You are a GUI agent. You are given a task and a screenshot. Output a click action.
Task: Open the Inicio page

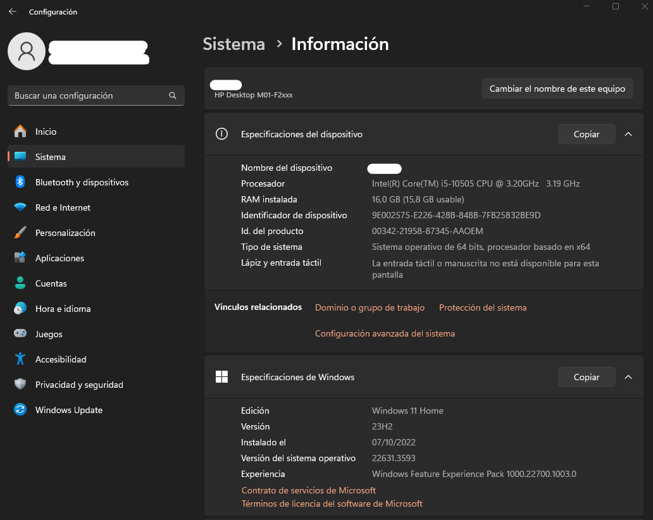(x=96, y=132)
